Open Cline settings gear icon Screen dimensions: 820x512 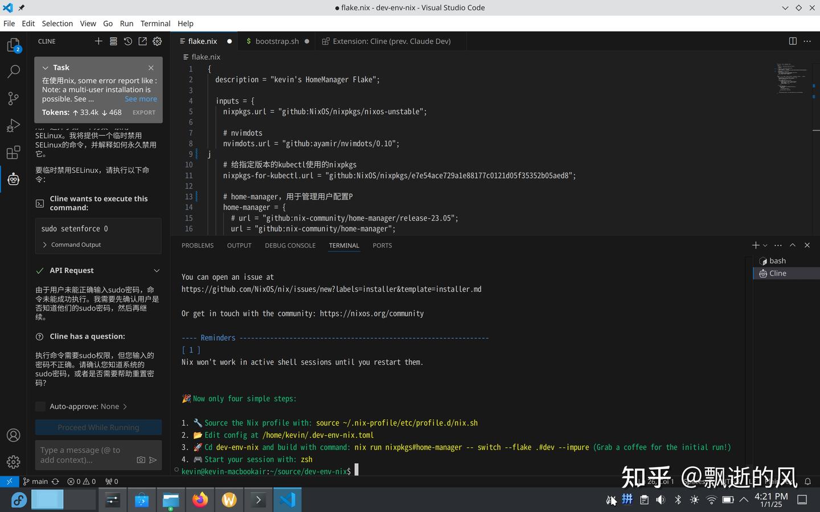[x=157, y=41]
